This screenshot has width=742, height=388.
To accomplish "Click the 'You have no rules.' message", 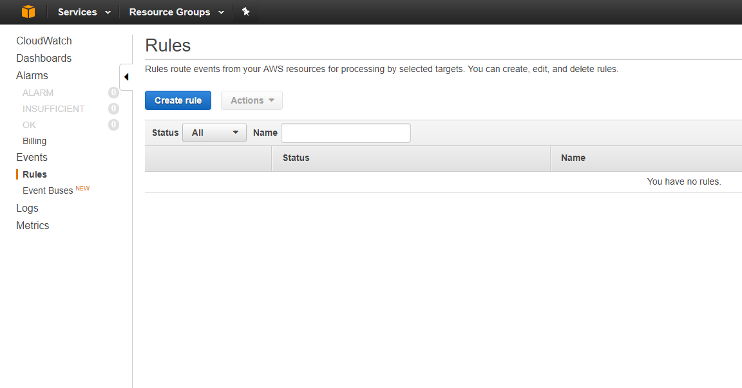I will coord(684,181).
